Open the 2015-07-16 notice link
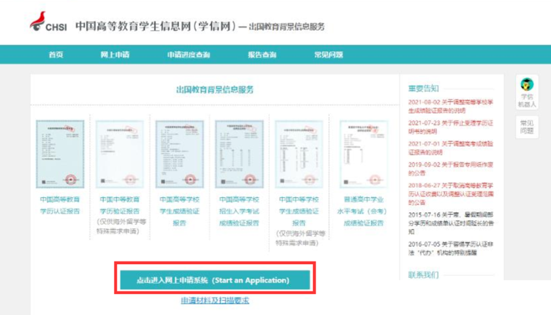 [x=451, y=223]
